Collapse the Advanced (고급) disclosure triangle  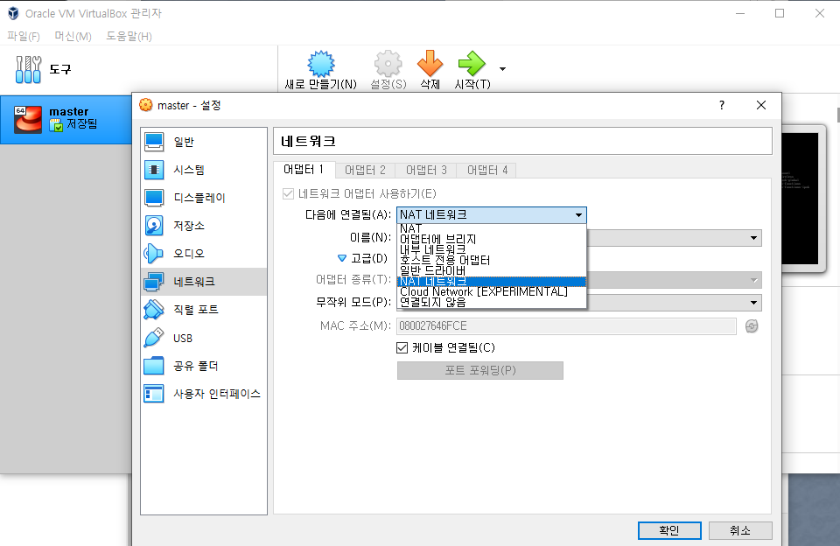click(x=342, y=258)
